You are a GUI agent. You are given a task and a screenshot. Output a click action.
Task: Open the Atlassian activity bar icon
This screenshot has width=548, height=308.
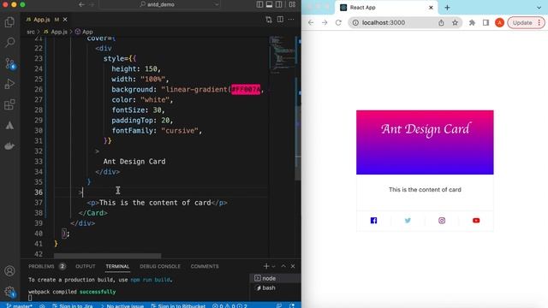click(x=9, y=126)
